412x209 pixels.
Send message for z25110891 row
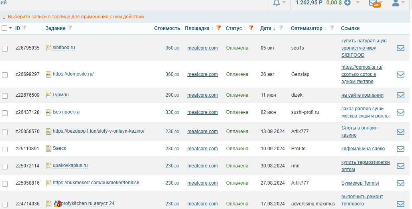pyautogui.click(x=400, y=149)
